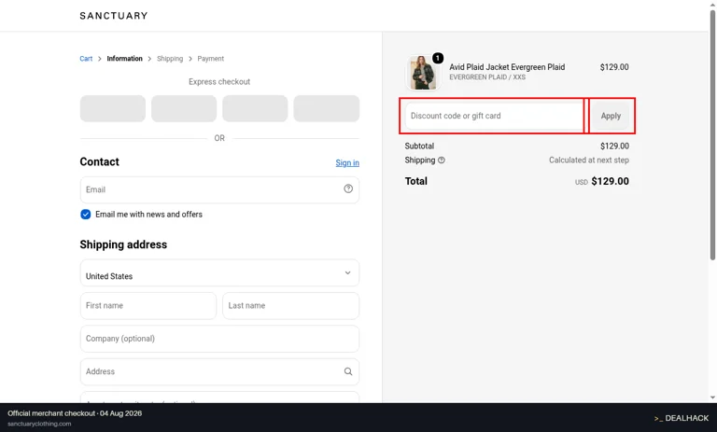
Task: Click the quantity badge on the jacket
Action: (x=438, y=58)
